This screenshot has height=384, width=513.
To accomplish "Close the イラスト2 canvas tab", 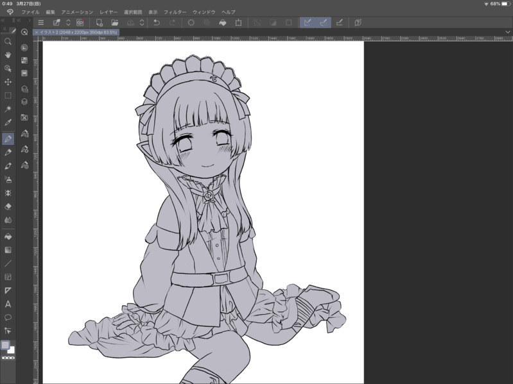I will (37, 32).
